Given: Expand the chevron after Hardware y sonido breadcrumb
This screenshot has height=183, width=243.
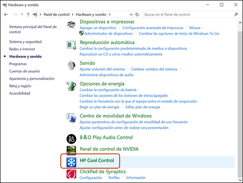Looking at the screenshot, I should tap(109, 14).
